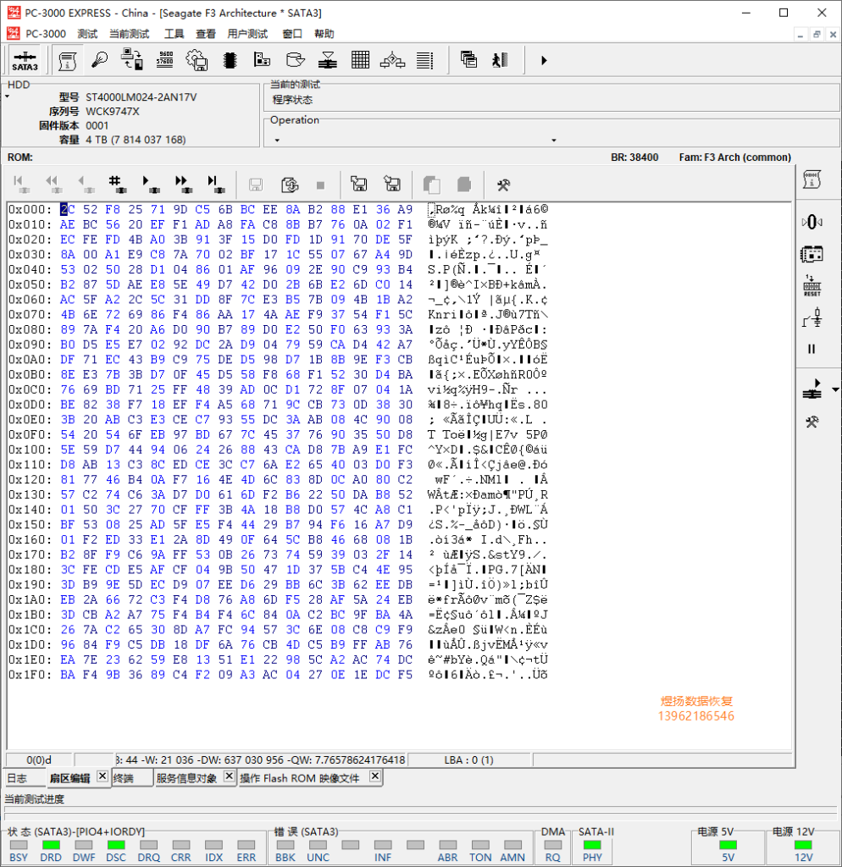Click the running man exit icon
Image resolution: width=842 pixels, height=867 pixels.
(x=501, y=60)
